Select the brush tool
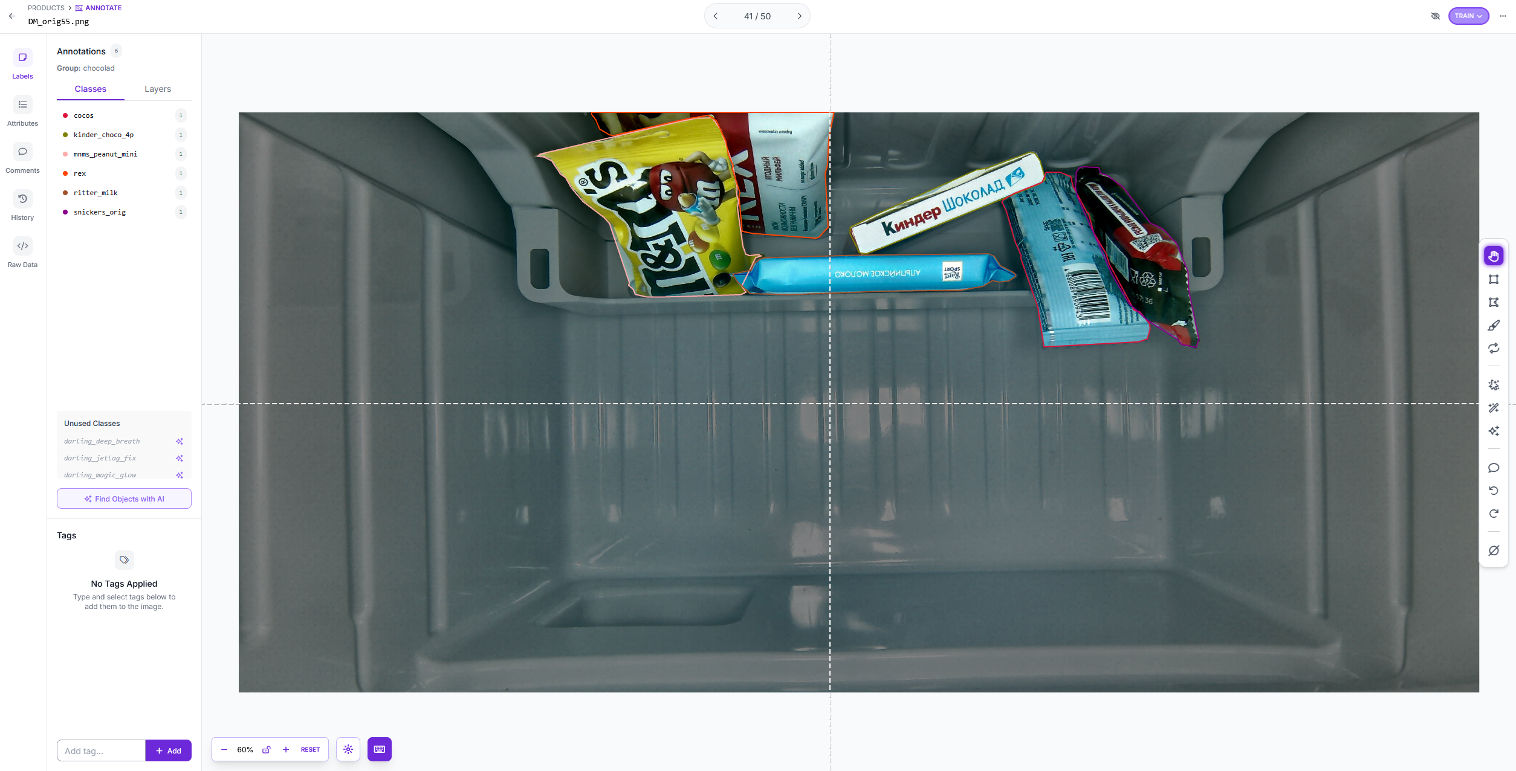 pos(1493,325)
